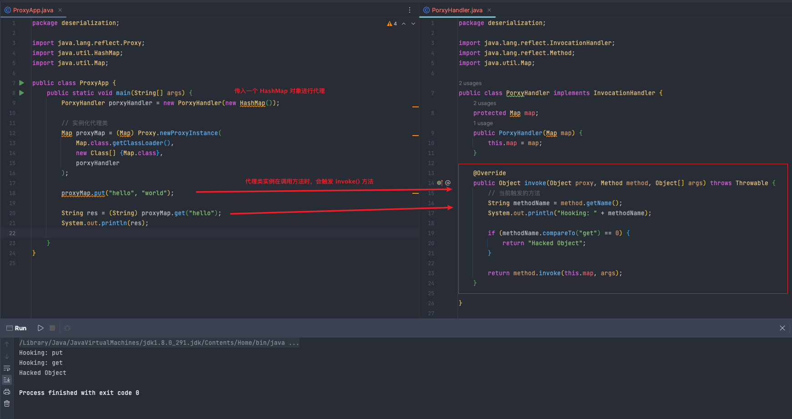Click the return "Hacked Object" statement
Screen dimensions: 792x419
pos(544,243)
